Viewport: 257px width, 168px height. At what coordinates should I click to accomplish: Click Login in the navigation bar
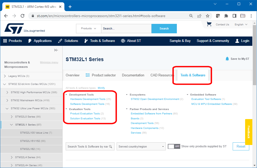[242, 41]
